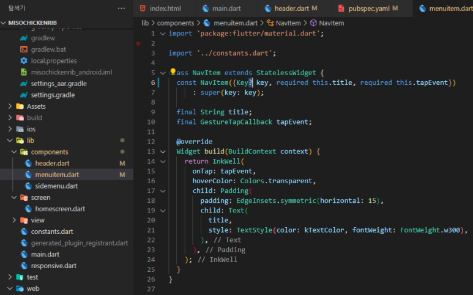This screenshot has height=295, width=473.
Task: Open sidemenu.dart in the explorer
Action: pyautogui.click(x=56, y=186)
